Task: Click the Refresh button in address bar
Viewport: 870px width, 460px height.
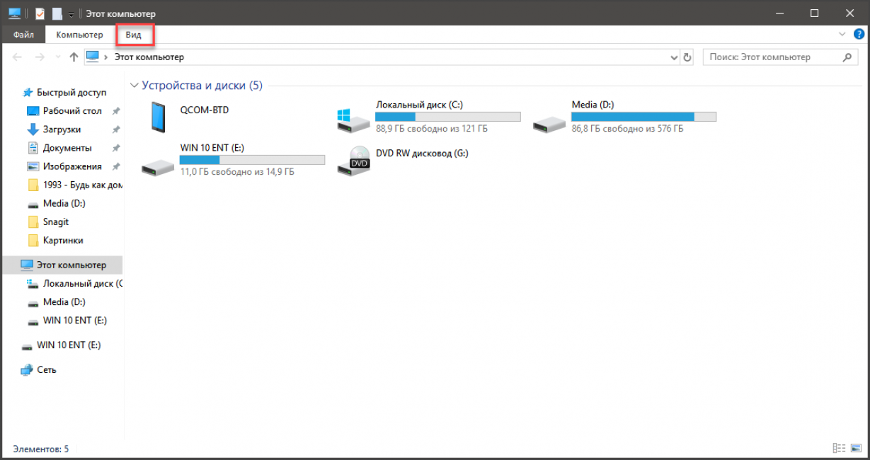Action: pos(687,57)
